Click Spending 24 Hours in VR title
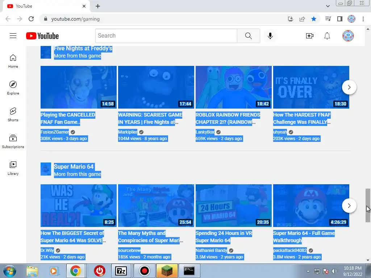 click(x=224, y=237)
